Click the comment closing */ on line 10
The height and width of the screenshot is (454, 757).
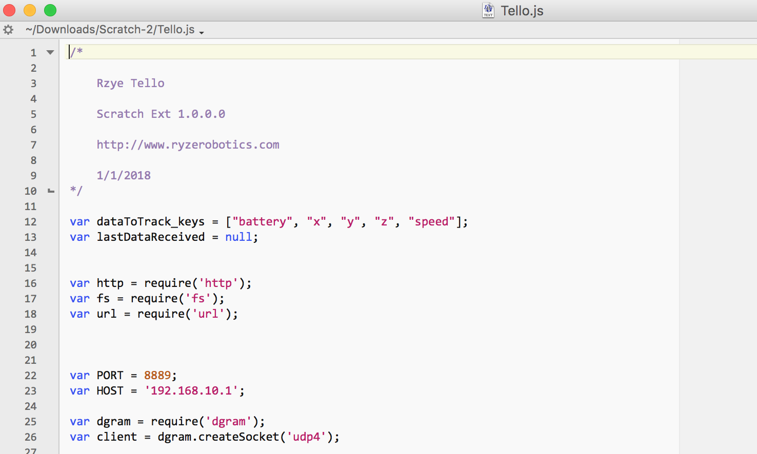(76, 191)
